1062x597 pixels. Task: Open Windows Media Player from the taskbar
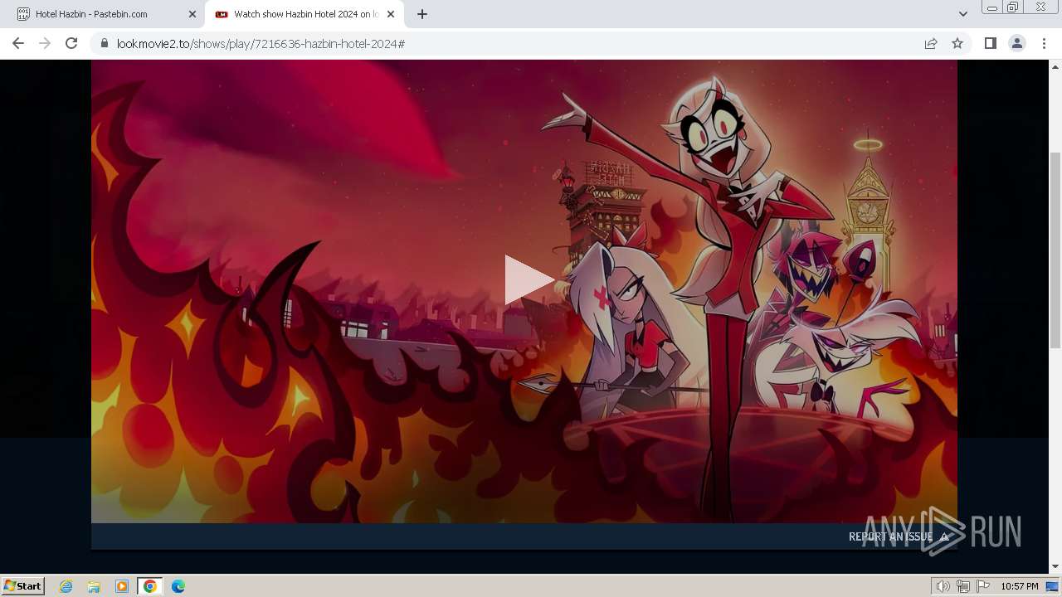point(122,586)
